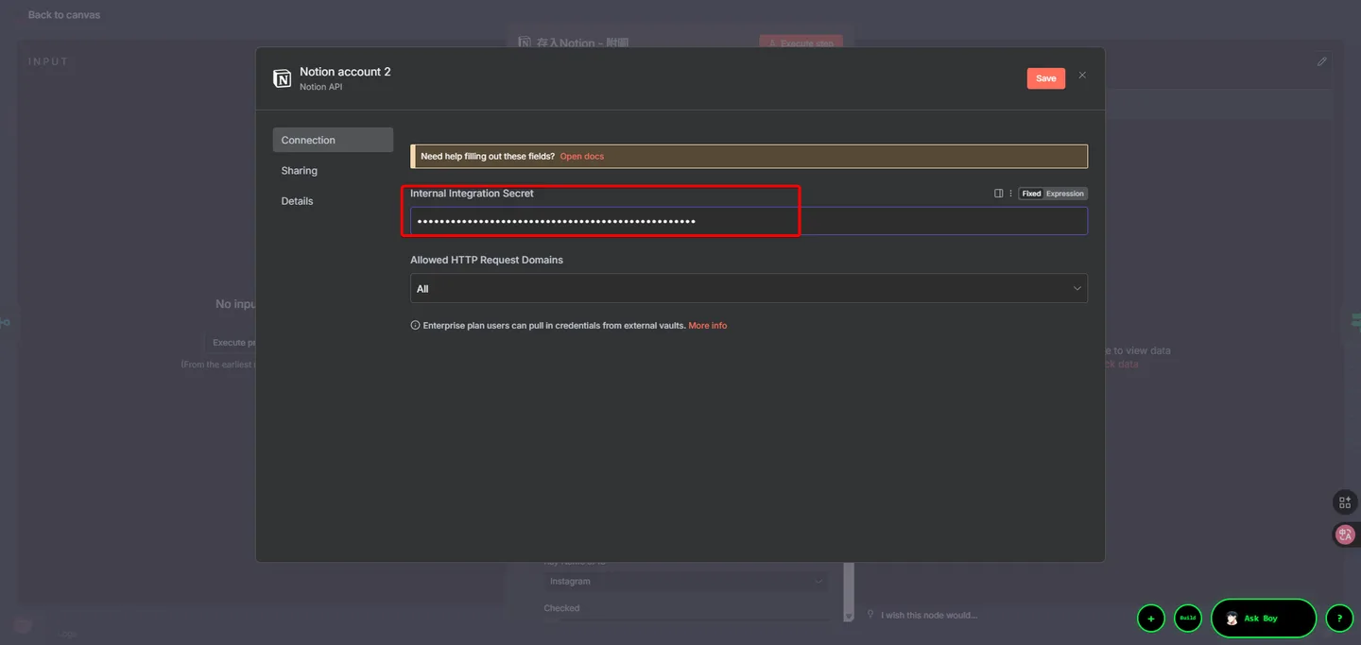Screen dimensions: 1361x645
Task: Click the green Build floating button
Action: coord(1187,619)
